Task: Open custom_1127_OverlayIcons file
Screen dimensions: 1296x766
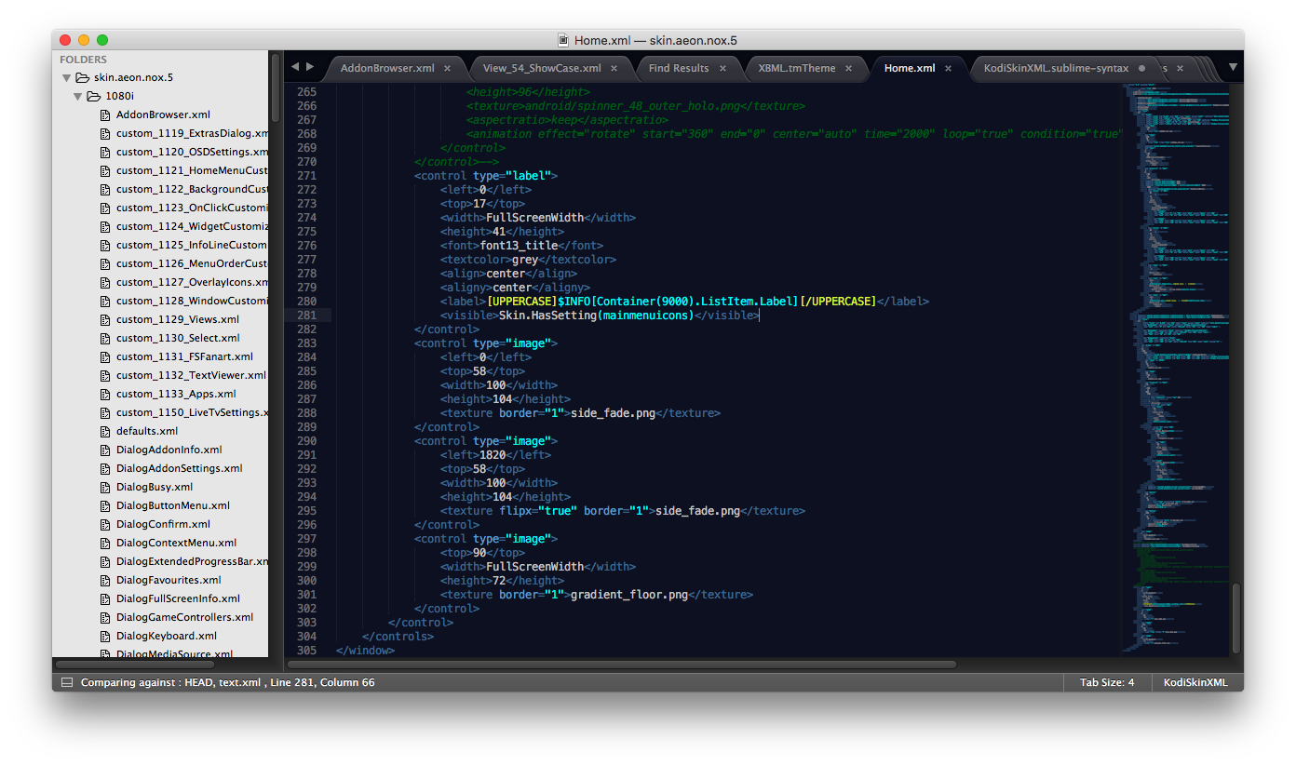Action: tap(192, 282)
